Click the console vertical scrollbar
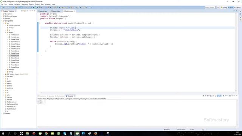The width and height of the screenshot is (242, 136). click(237, 113)
